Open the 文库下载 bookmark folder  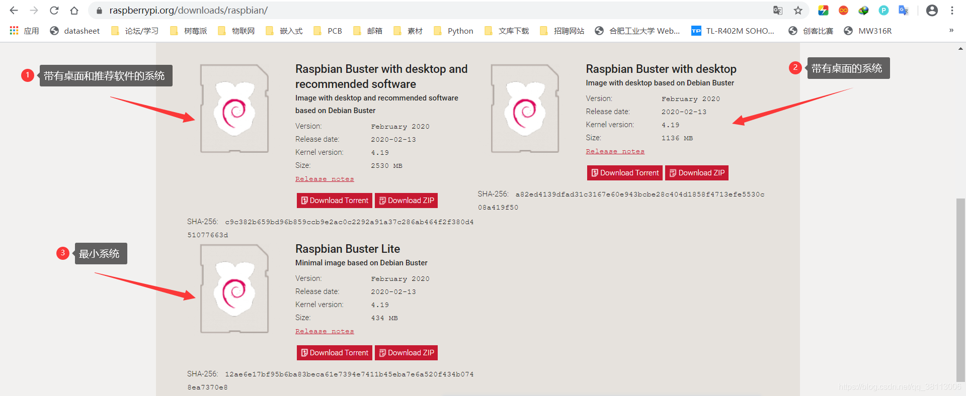point(507,31)
